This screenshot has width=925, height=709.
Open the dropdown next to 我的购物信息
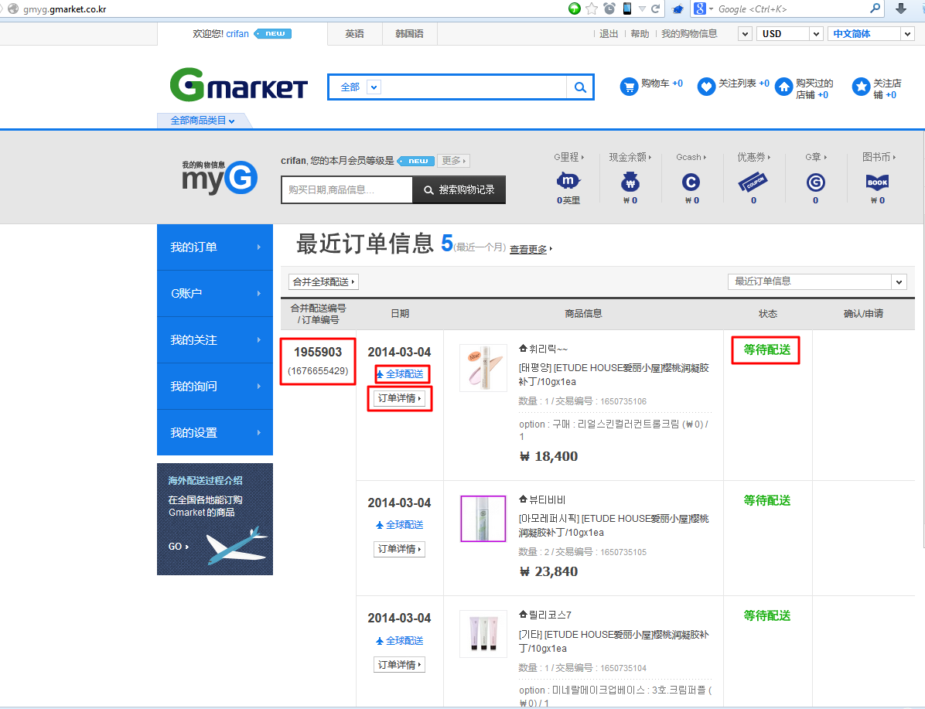tap(745, 33)
